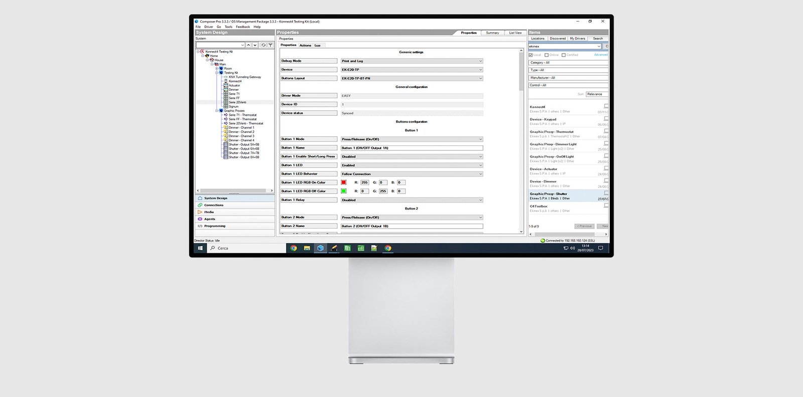Click the volume icon in the system tray
Image resolution: width=803 pixels, height=397 pixels.
coord(573,248)
